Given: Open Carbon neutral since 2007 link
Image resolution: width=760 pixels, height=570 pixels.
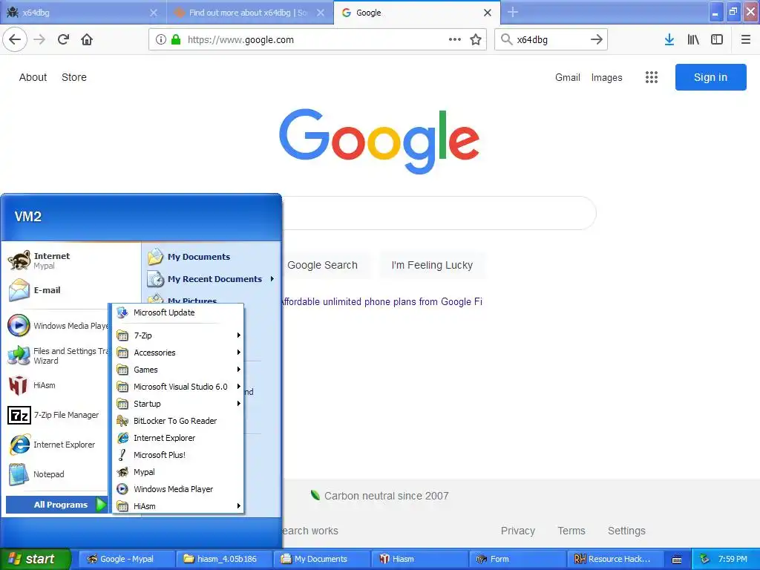Looking at the screenshot, I should [380, 496].
